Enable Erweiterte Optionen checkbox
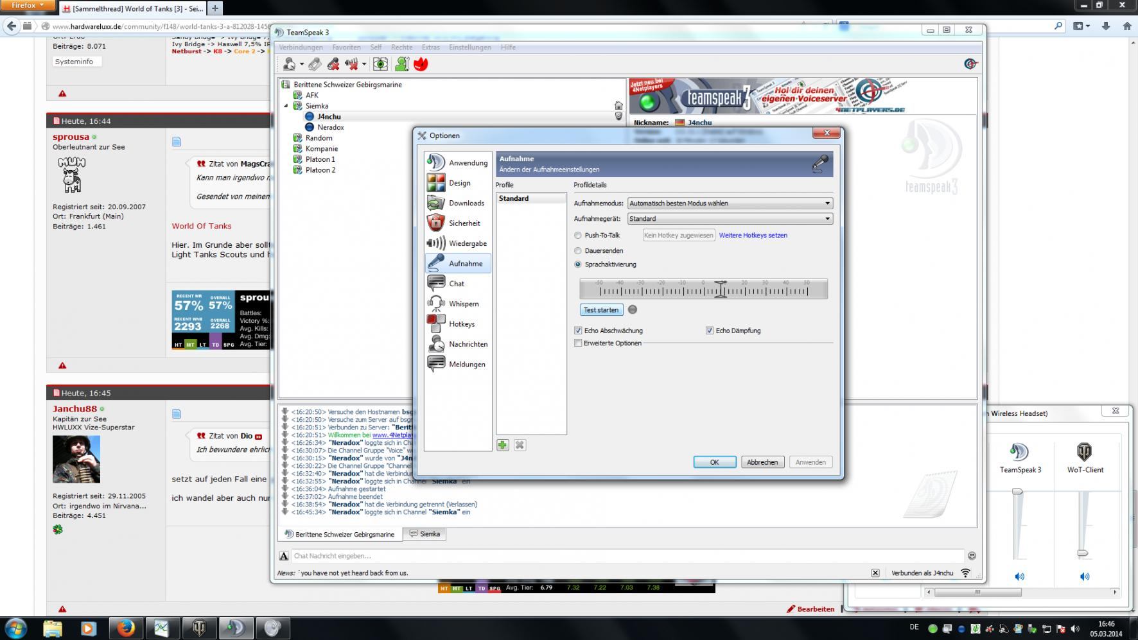The width and height of the screenshot is (1138, 640). click(578, 343)
